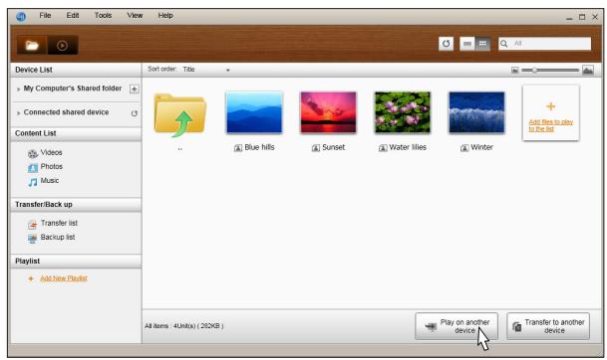607x360 pixels.
Task: Maximize the application window
Action: 582,17
